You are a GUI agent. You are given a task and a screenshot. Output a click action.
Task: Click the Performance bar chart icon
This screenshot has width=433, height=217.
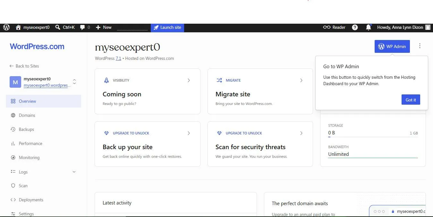[x=13, y=143]
